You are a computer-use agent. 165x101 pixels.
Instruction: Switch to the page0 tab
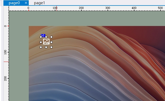(x=14, y=3)
